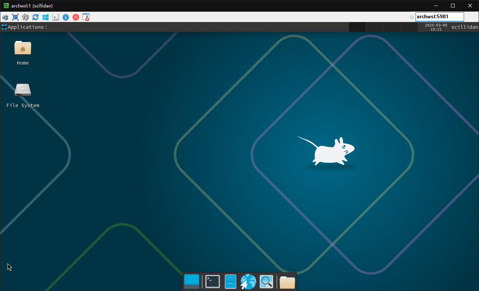Viewport: 479px width, 291px height.
Task: Switch to the third workspace in pager
Action: [x=392, y=27]
